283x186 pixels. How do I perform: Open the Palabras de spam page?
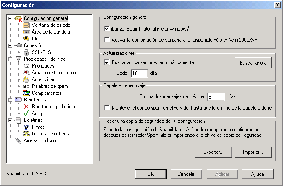tap(50, 86)
